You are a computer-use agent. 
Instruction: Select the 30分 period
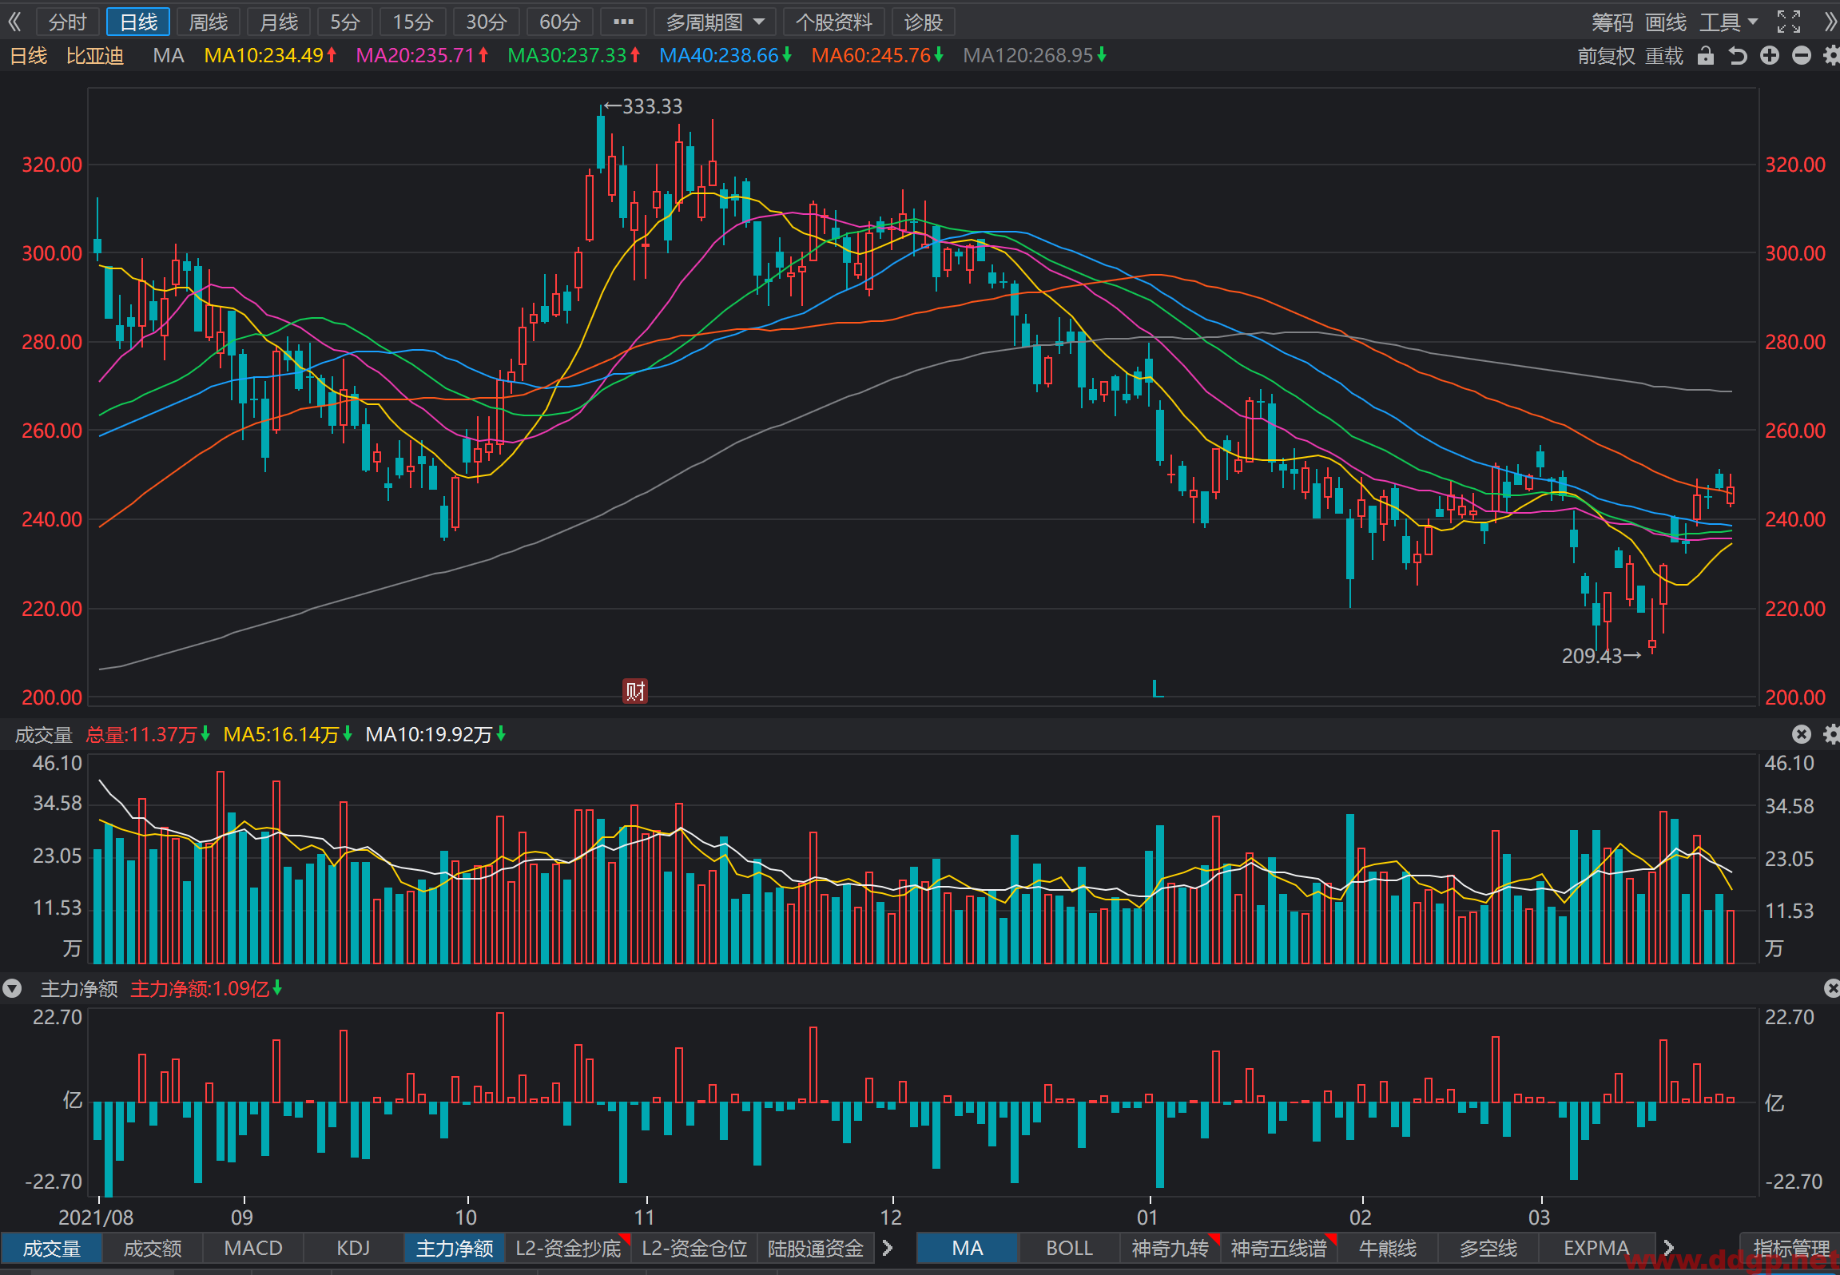coord(487,22)
